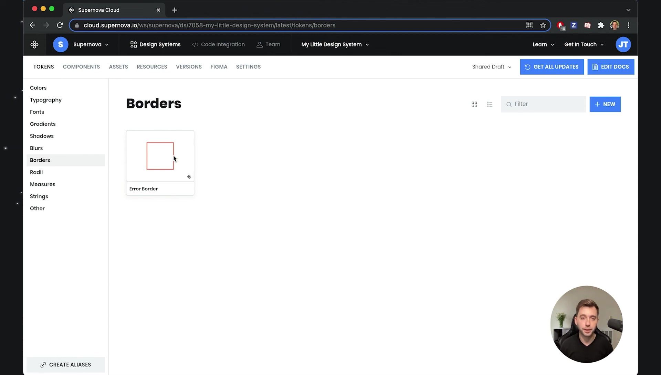
Task: Expand the Get In Touch menu
Action: tap(584, 44)
